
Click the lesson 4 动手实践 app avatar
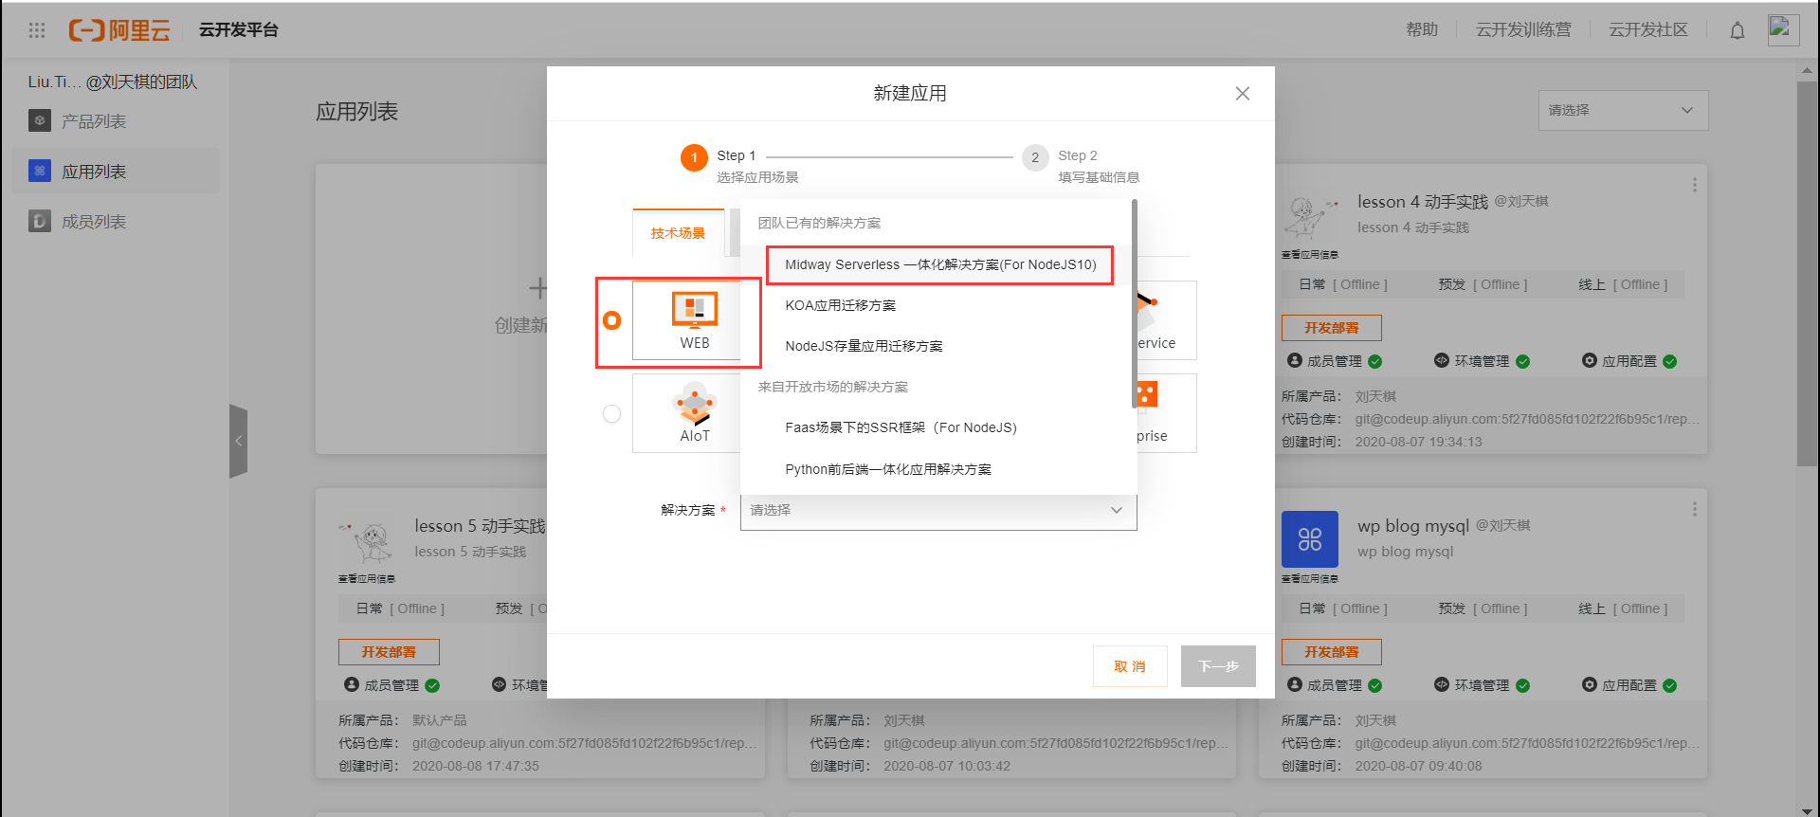[1310, 217]
